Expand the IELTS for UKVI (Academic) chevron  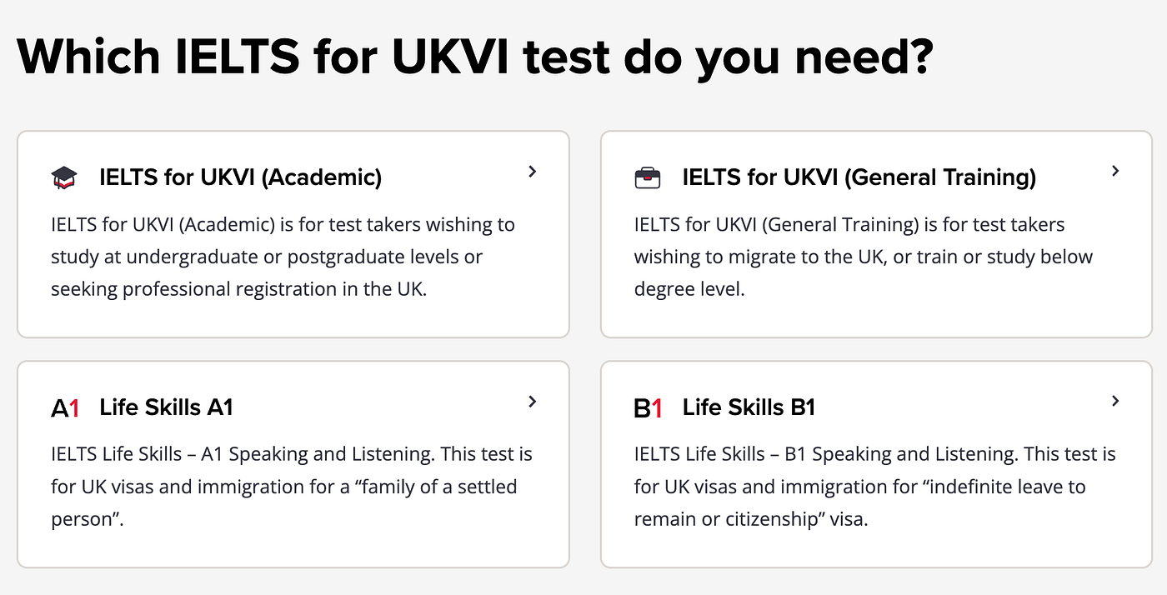[533, 172]
